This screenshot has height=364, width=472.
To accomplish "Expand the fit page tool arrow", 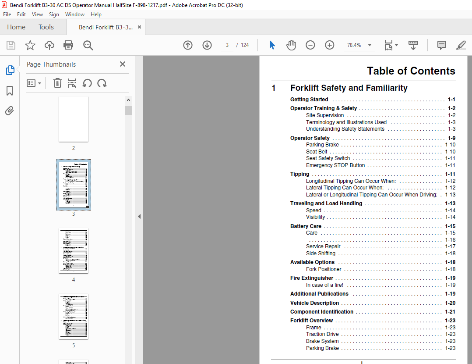I will [396, 45].
